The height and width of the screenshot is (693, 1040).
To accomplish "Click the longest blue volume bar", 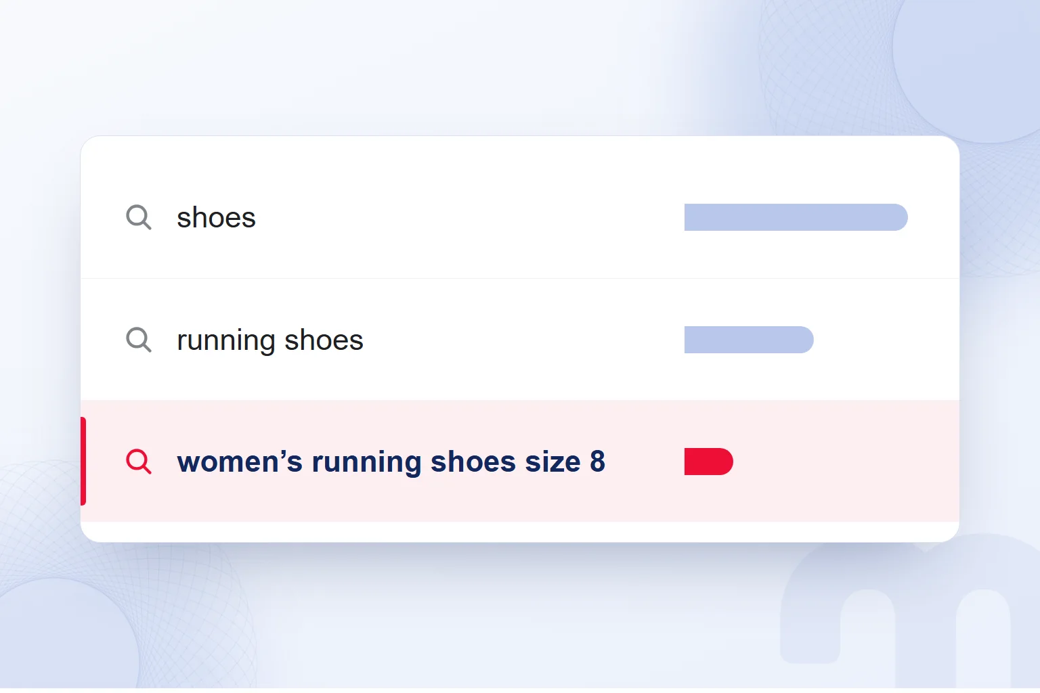I will [796, 217].
